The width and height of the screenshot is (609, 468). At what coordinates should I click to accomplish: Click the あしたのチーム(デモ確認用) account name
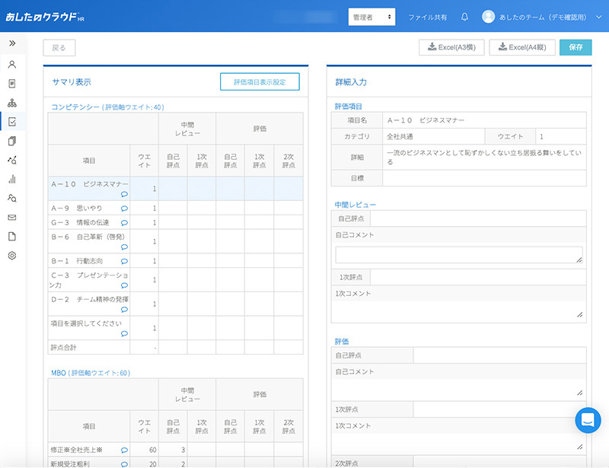[x=543, y=18]
